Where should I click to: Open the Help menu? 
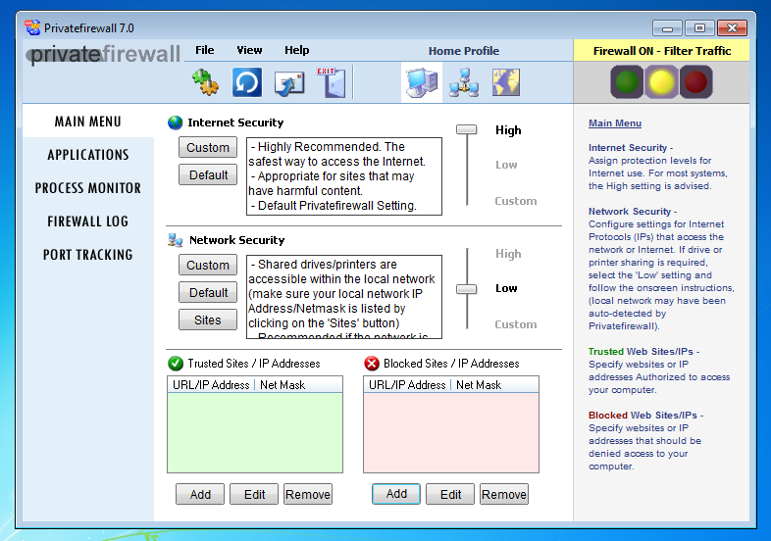(297, 50)
